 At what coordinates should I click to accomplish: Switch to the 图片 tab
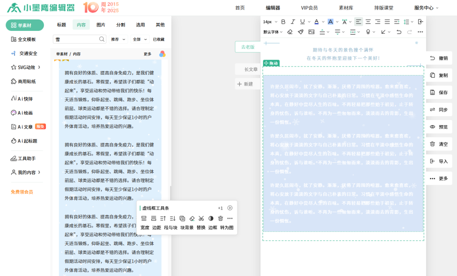point(100,25)
